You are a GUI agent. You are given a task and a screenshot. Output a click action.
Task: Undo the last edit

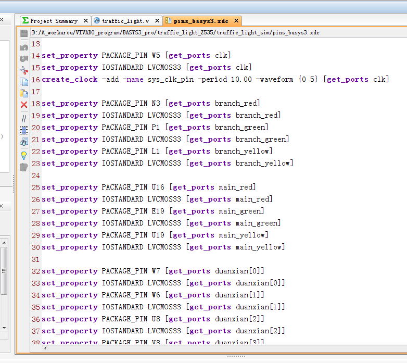[24, 47]
